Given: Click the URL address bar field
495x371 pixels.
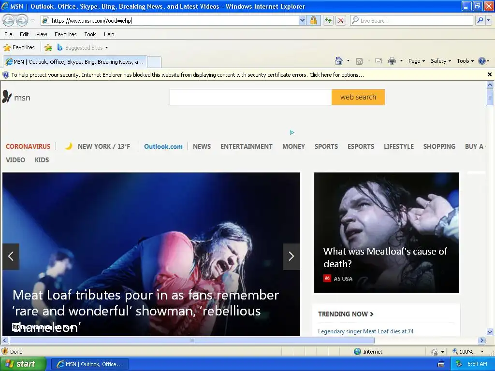Looking at the screenshot, I should pyautogui.click(x=174, y=20).
